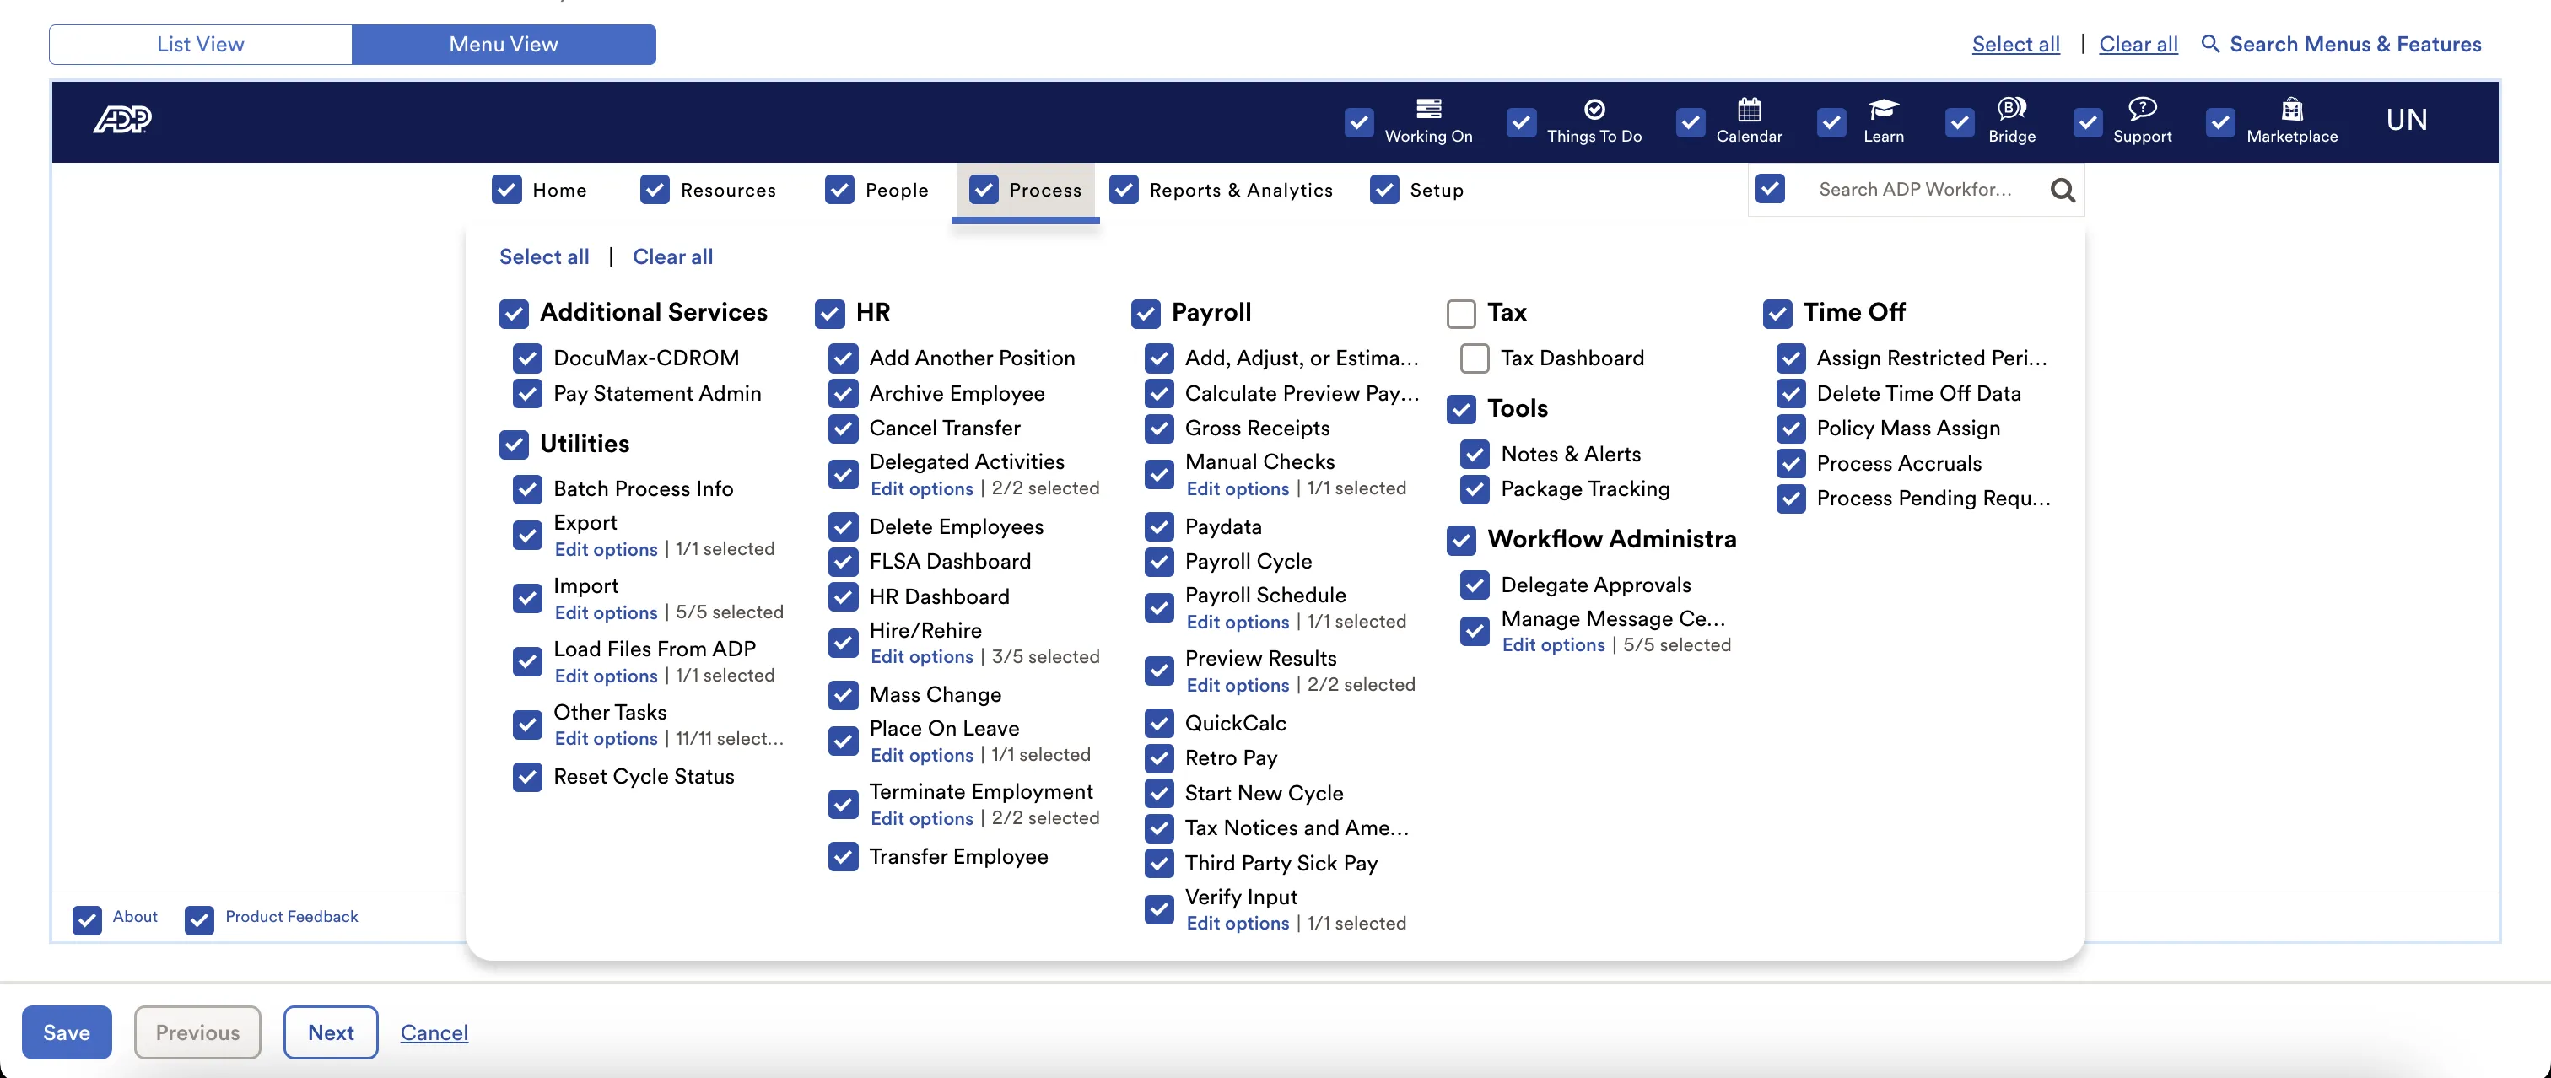The width and height of the screenshot is (2551, 1078).
Task: Uncheck the Payroll category checkbox
Action: 1145,314
